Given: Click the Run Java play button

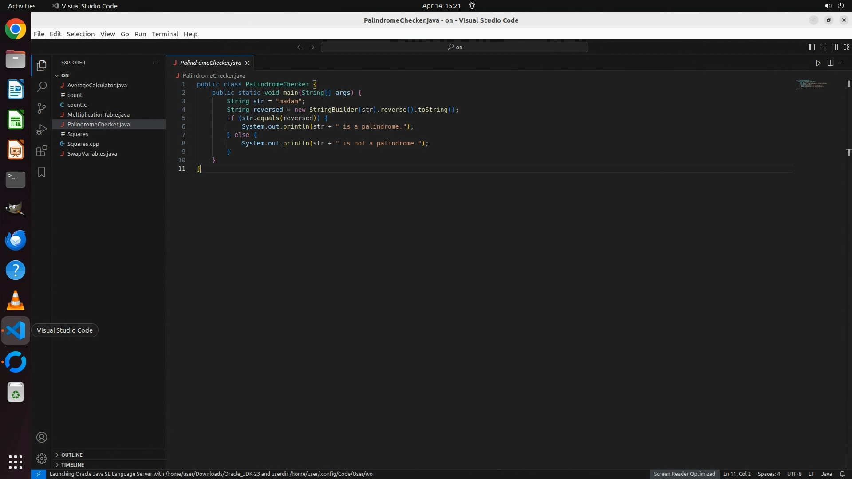Looking at the screenshot, I should tap(818, 63).
